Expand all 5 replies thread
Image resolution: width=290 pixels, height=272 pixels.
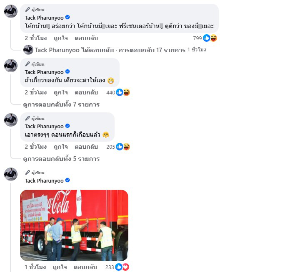point(61,159)
